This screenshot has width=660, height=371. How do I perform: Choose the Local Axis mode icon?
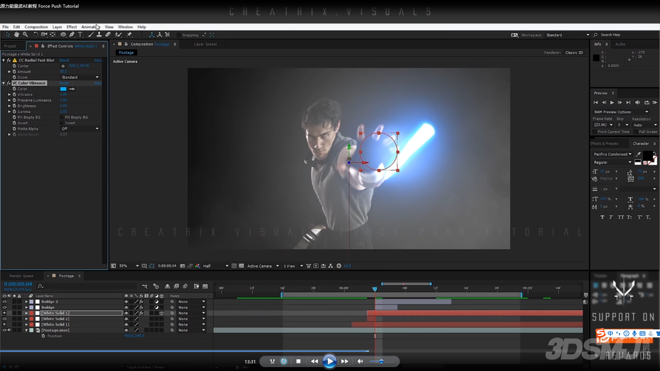(151, 35)
